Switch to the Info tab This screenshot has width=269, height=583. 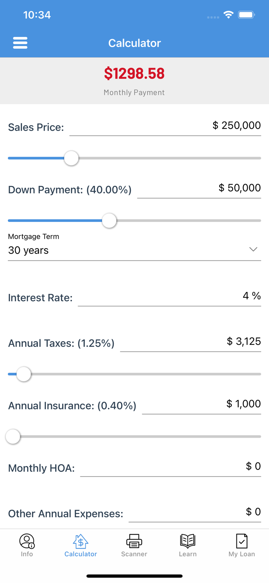pos(27,545)
